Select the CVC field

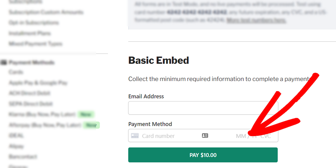click(x=266, y=136)
